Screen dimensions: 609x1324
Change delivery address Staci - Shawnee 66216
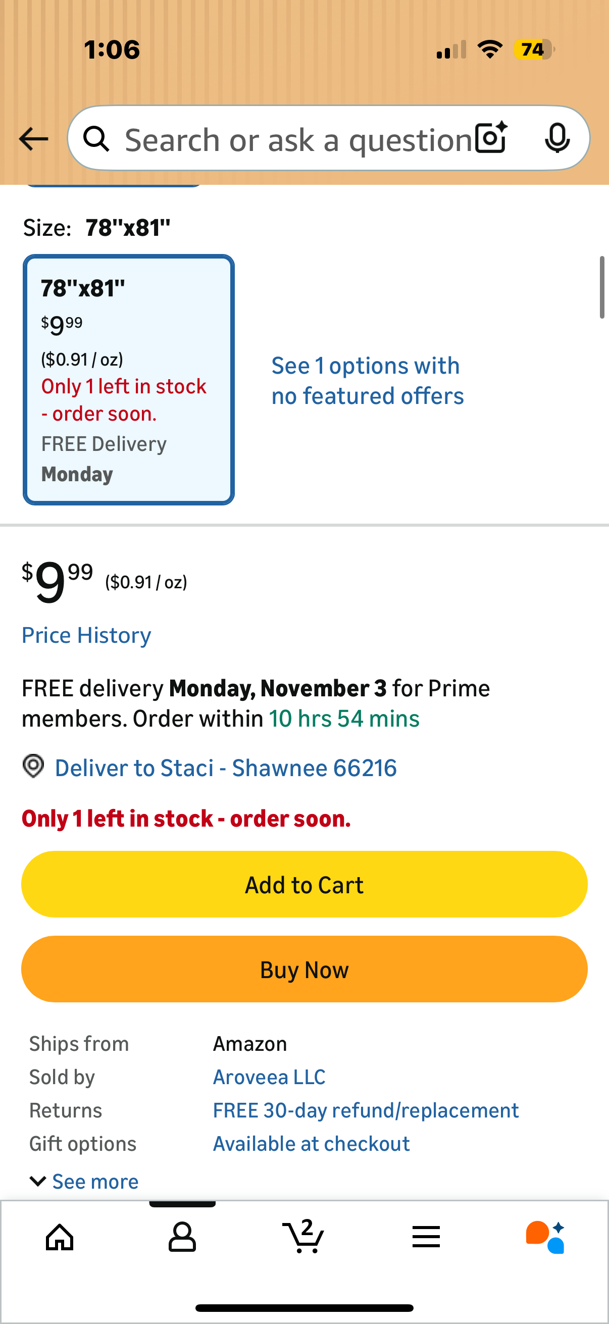226,768
